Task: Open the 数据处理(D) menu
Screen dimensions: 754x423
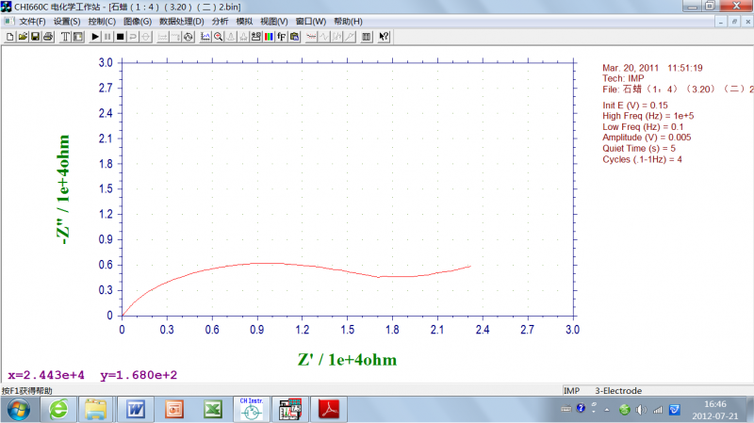Action: coord(182,21)
